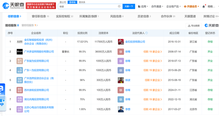Open the 骏为投资 logo tile
This screenshot has width=219, height=116.
click(20, 61)
